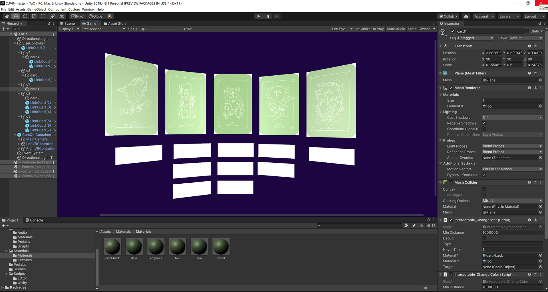Toggle the Static checkbox for card1

tap(528, 31)
